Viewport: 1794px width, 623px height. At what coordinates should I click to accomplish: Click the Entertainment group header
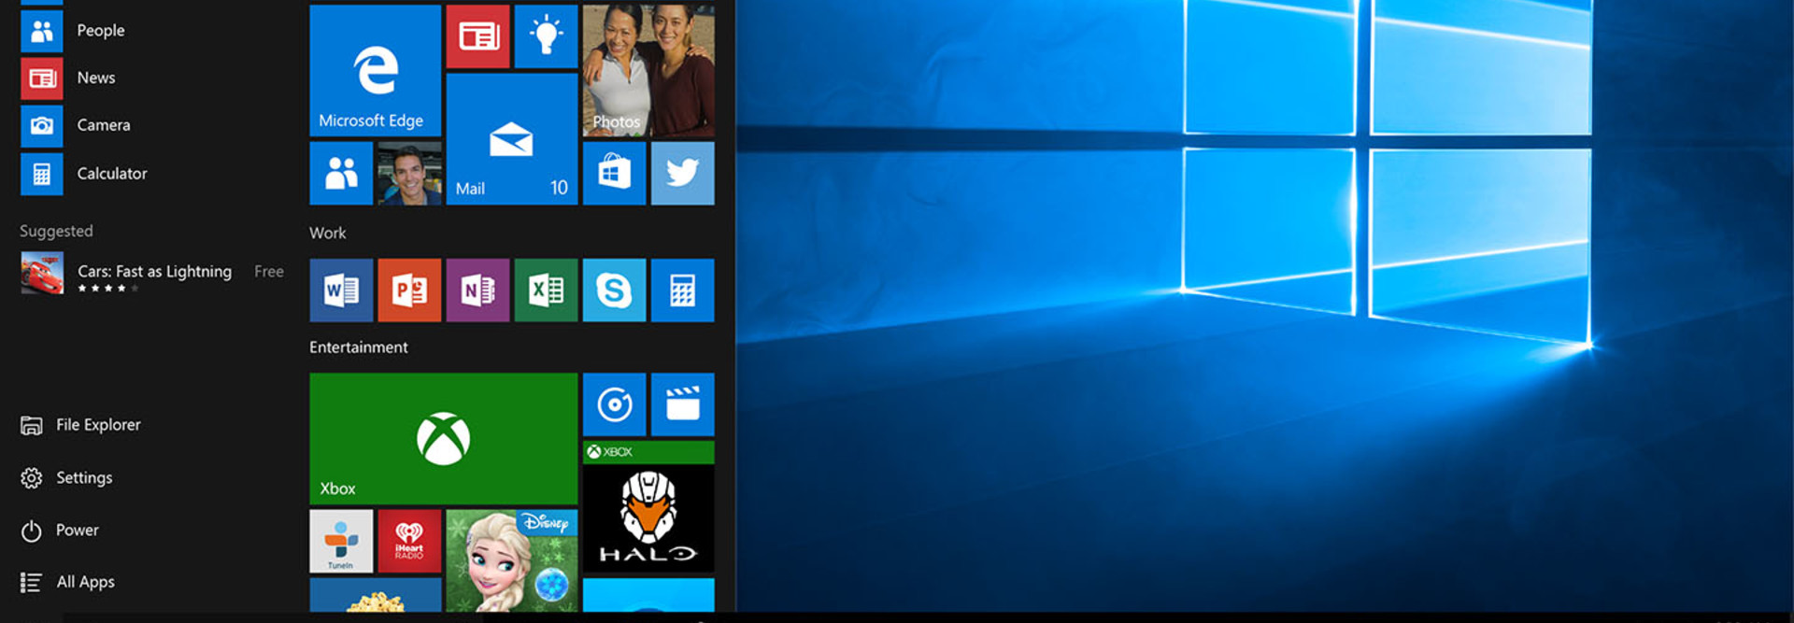tap(359, 347)
